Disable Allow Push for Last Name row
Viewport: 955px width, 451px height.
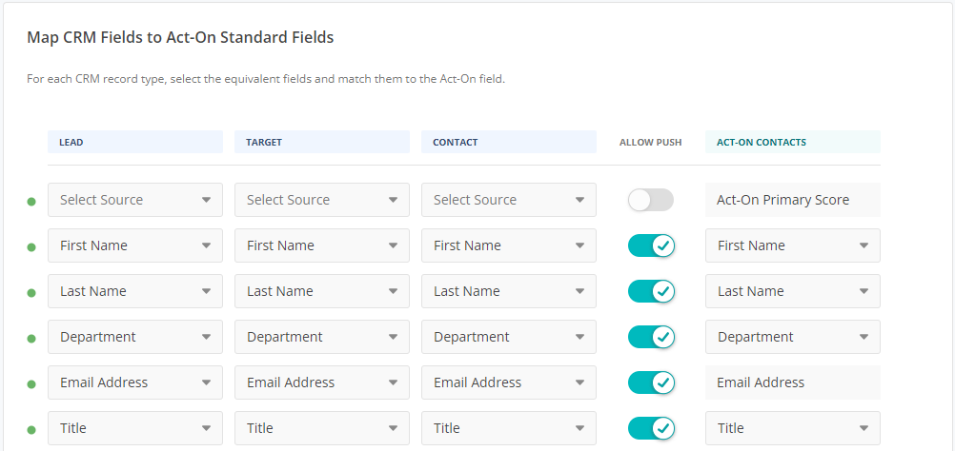(x=650, y=291)
